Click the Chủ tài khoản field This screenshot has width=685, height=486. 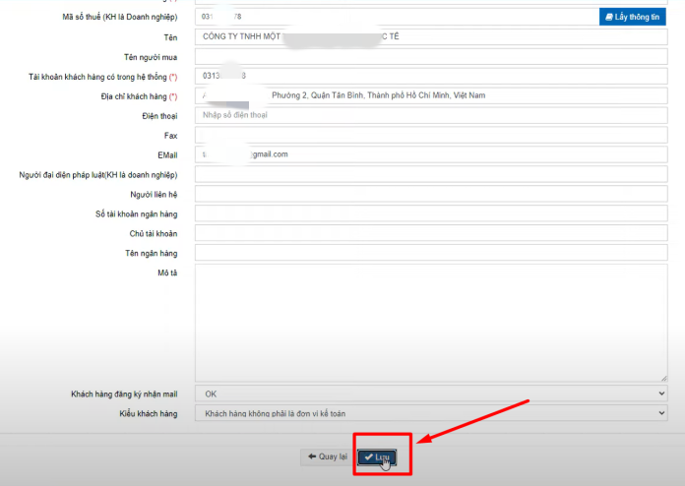tap(431, 233)
